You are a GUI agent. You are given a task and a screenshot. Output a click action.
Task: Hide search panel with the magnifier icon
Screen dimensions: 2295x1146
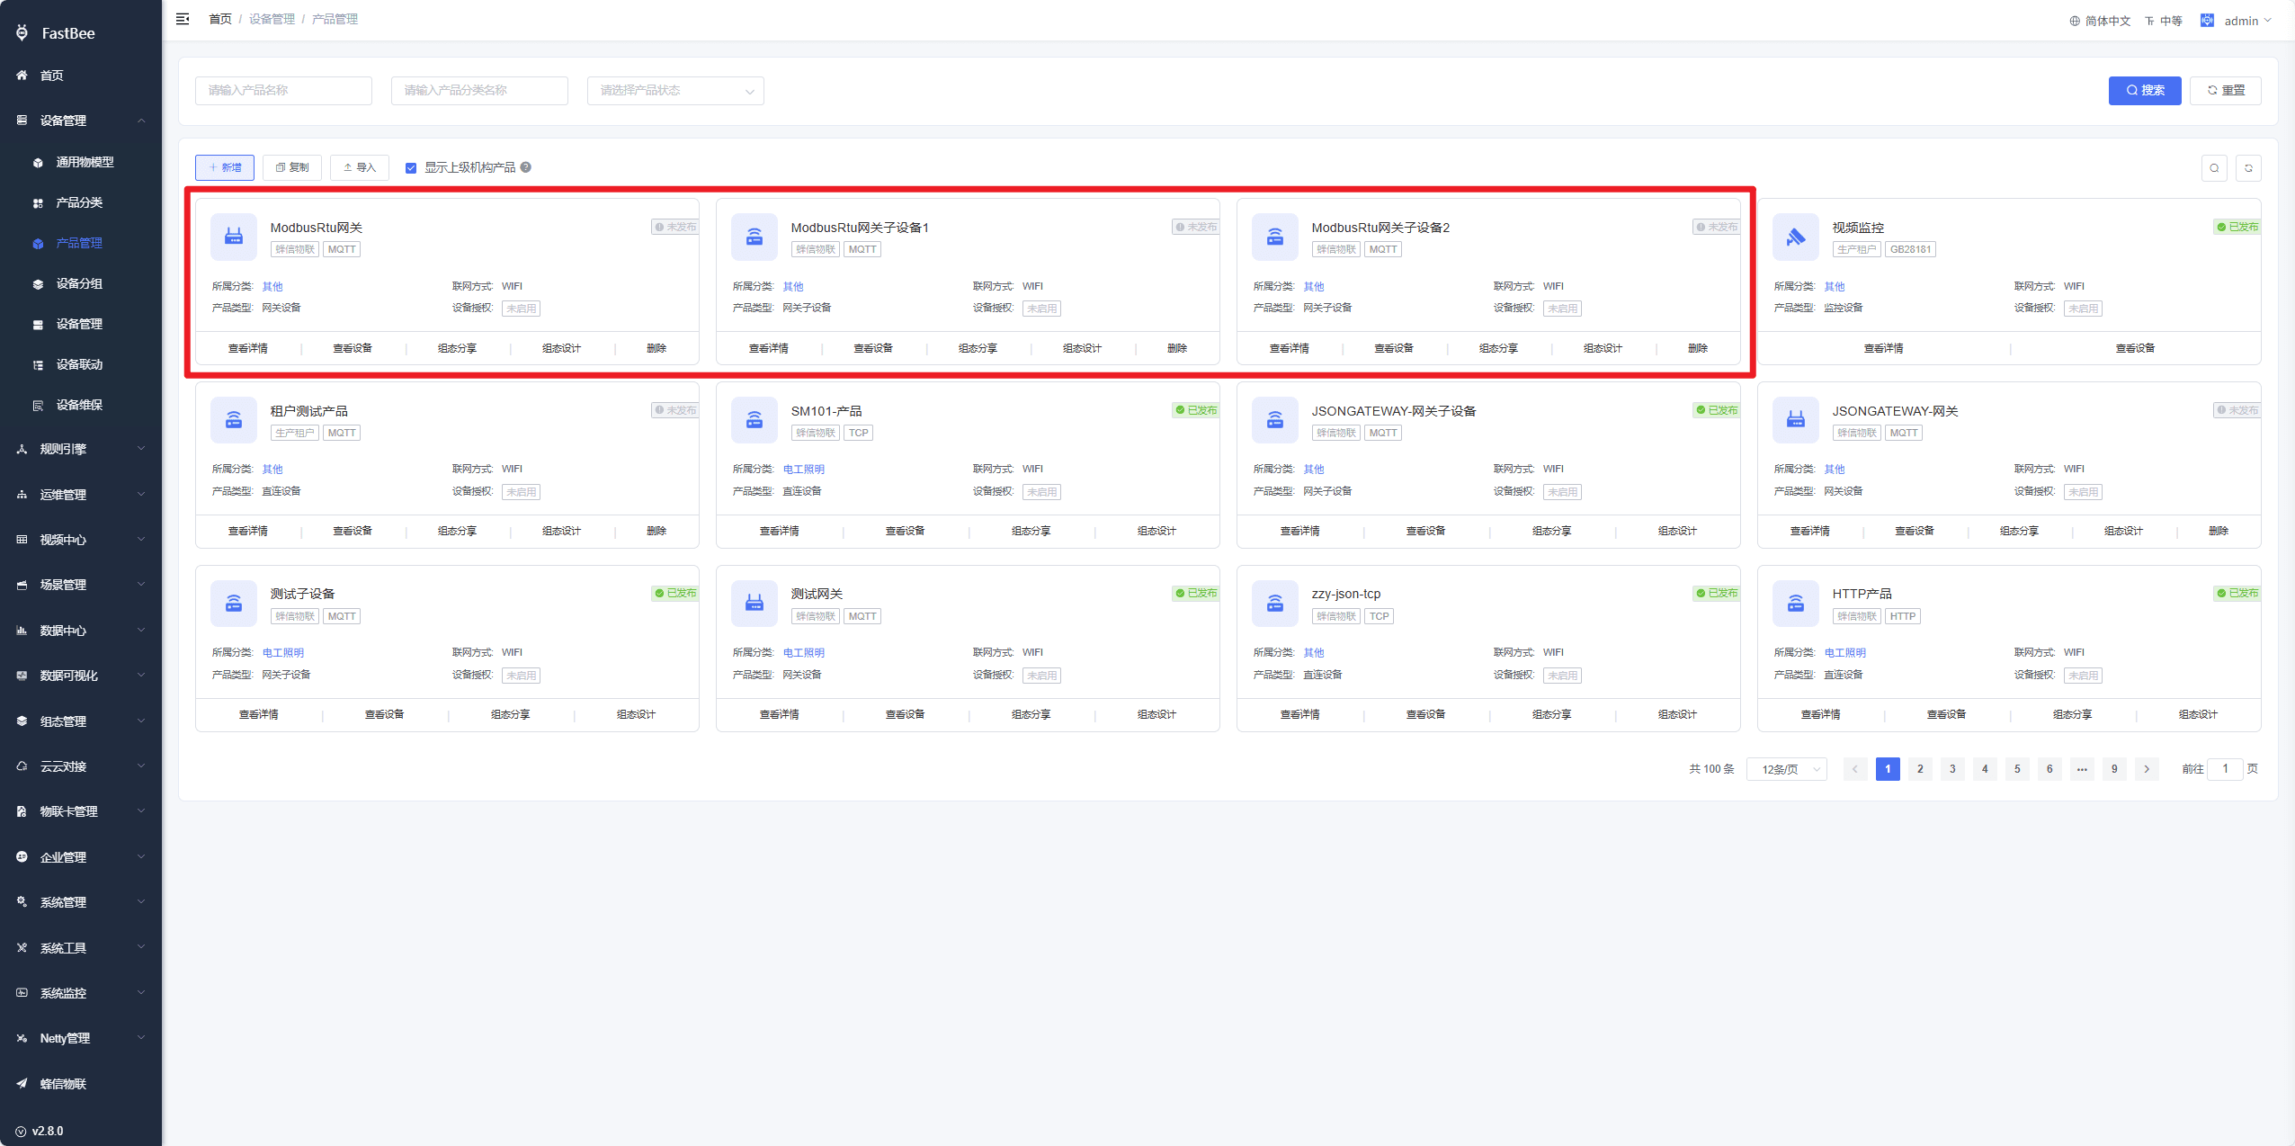tap(2214, 168)
